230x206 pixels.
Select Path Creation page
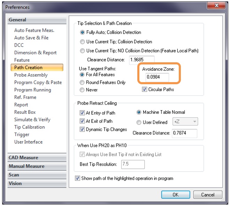[37, 68]
